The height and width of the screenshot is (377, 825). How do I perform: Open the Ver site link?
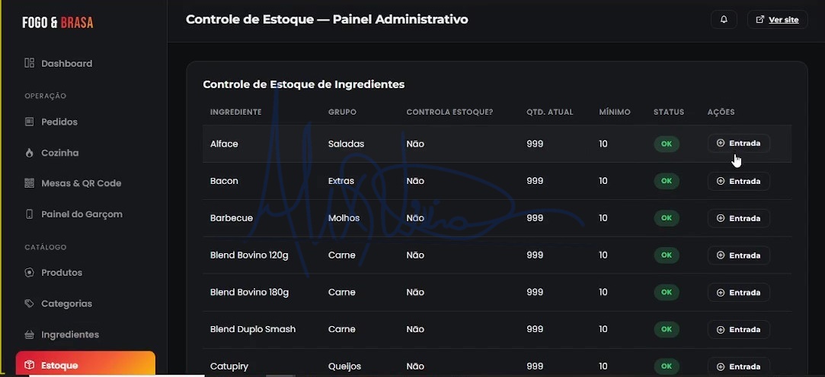tap(778, 20)
